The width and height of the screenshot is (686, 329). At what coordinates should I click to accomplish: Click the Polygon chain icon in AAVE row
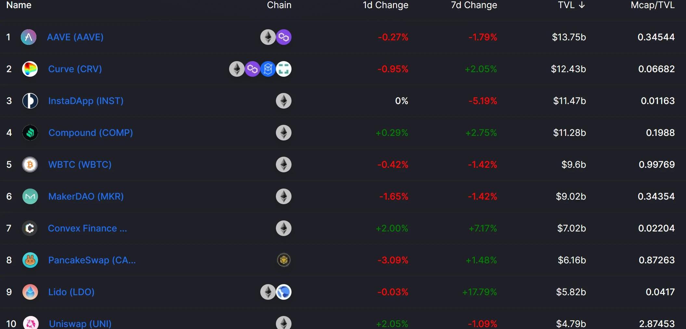(284, 37)
